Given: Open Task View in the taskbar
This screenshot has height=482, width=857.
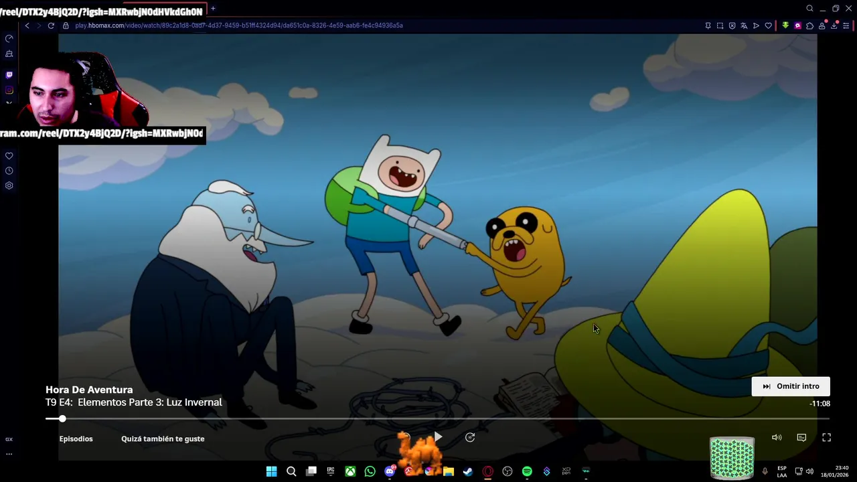Looking at the screenshot, I should click(x=311, y=471).
